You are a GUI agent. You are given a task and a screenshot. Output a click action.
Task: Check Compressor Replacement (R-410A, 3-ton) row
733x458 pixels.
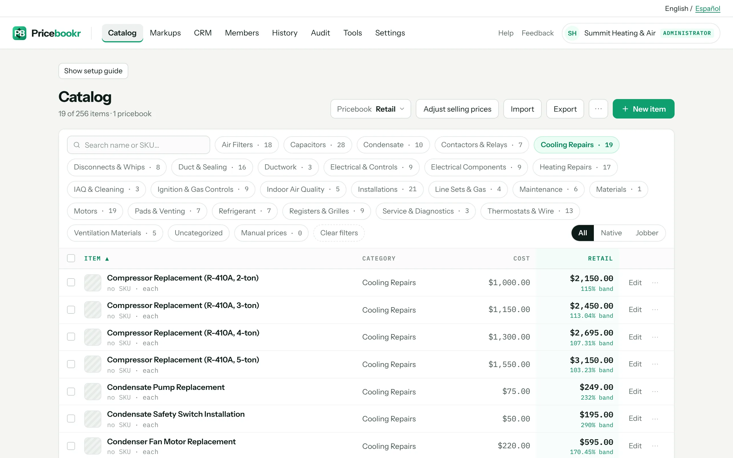pos(71,309)
